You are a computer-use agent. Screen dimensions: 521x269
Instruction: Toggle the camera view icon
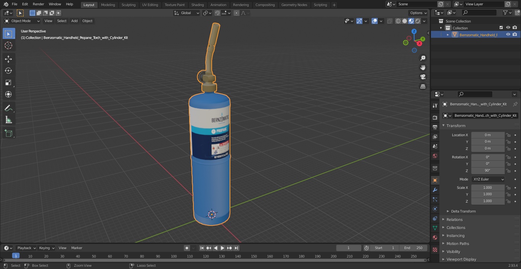[423, 77]
